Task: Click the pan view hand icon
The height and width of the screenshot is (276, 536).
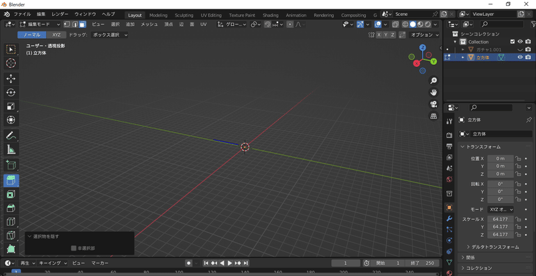Action: [433, 92]
